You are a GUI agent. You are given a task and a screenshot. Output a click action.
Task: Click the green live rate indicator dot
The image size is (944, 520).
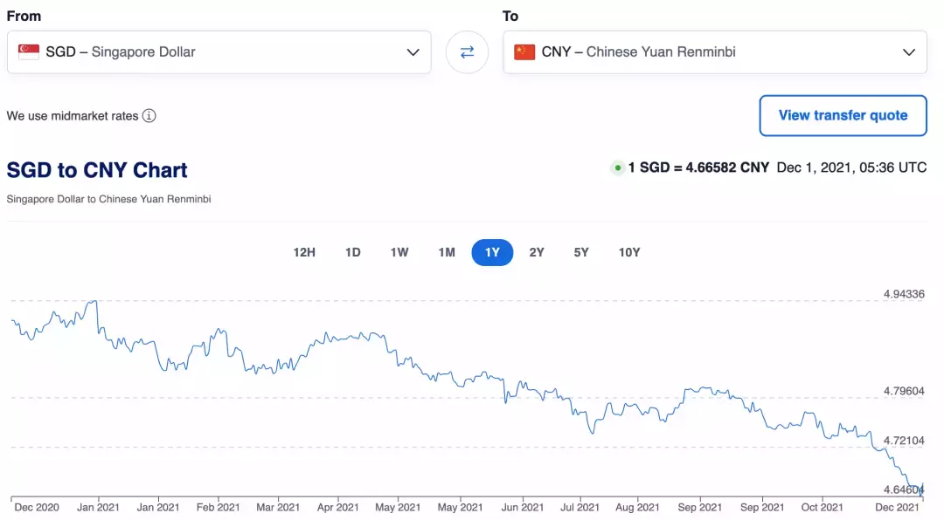coord(618,168)
